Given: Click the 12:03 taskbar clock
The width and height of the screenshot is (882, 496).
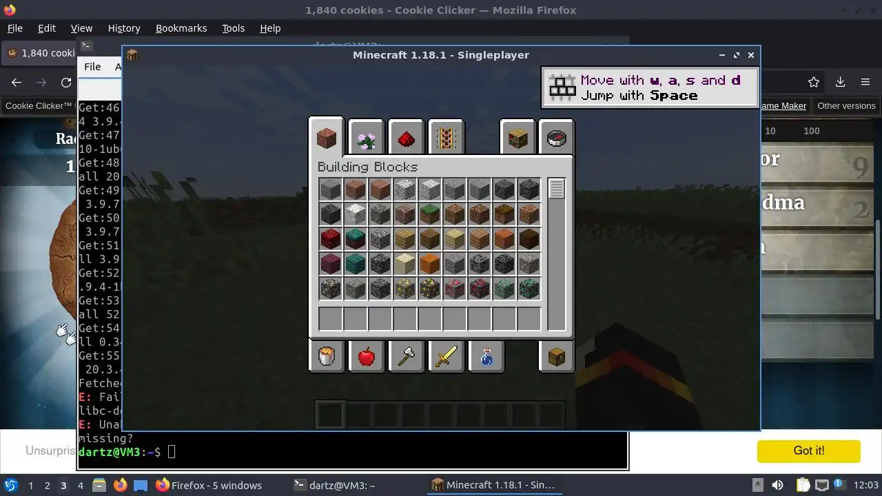Looking at the screenshot, I should coord(866,485).
